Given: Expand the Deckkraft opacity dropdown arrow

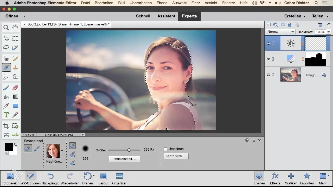Looking at the screenshot, I should [328, 32].
